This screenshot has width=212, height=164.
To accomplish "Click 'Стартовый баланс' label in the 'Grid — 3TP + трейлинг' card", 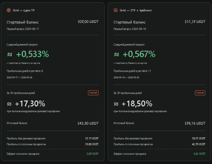I will tap(129, 22).
